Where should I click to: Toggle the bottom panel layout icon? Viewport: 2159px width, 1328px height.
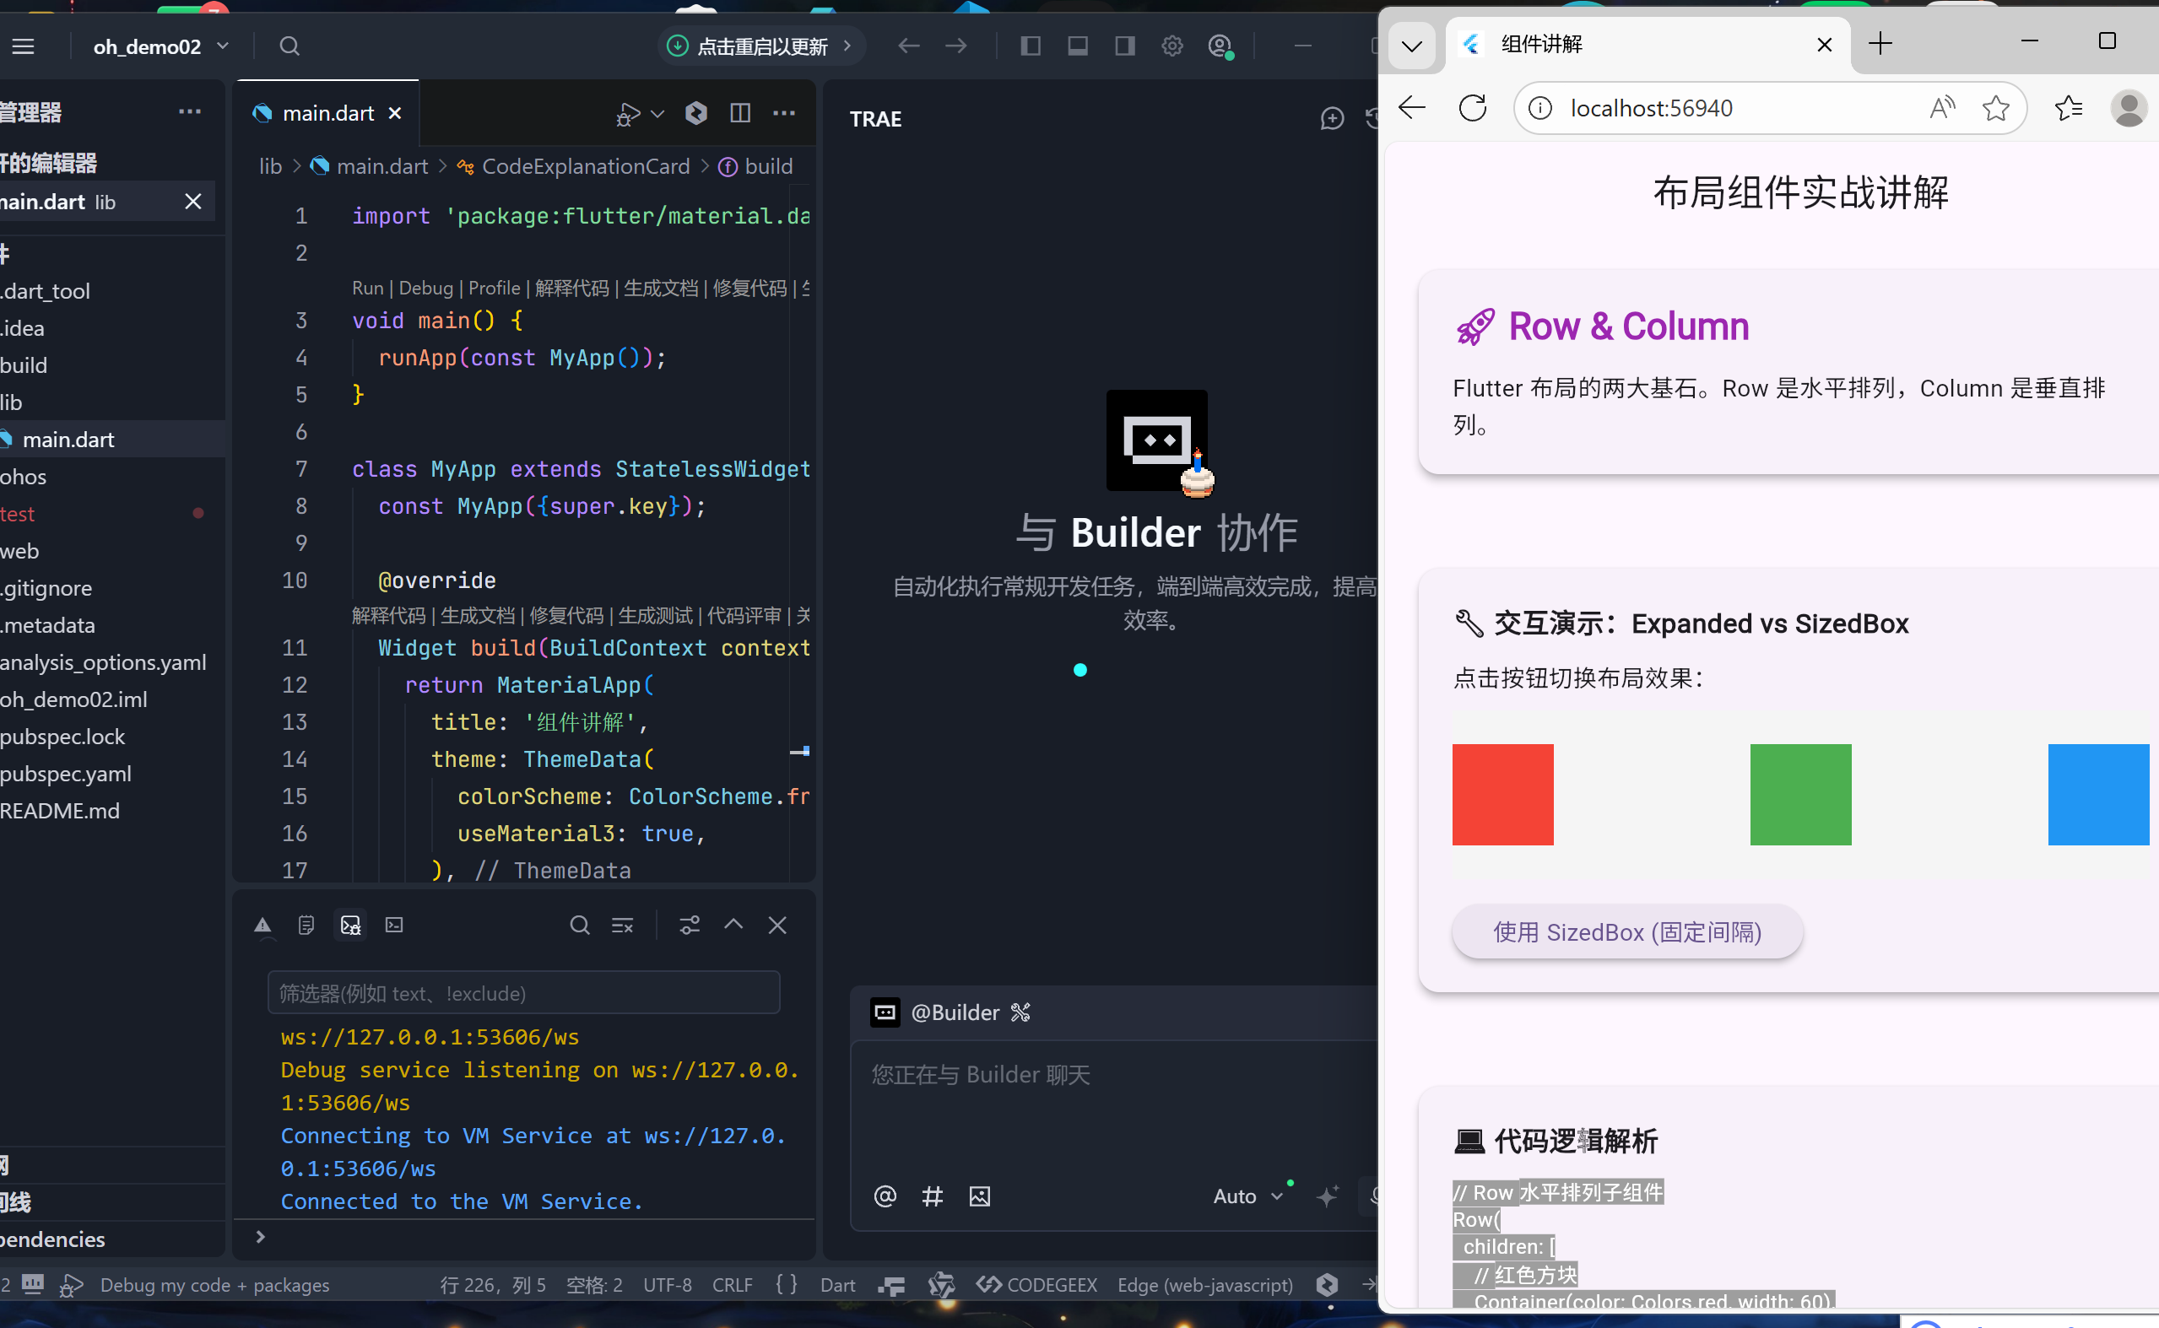pos(1078,46)
